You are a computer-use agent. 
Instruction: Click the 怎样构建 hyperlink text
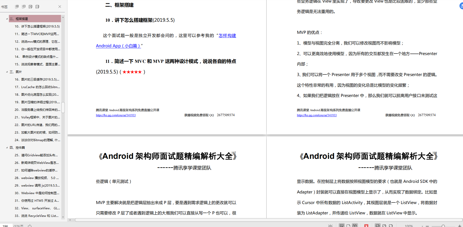pyautogui.click(x=227, y=36)
